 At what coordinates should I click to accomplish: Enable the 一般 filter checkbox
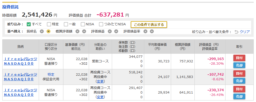coord(66,24)
